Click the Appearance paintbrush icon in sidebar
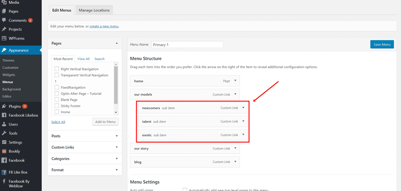 coord(4,50)
